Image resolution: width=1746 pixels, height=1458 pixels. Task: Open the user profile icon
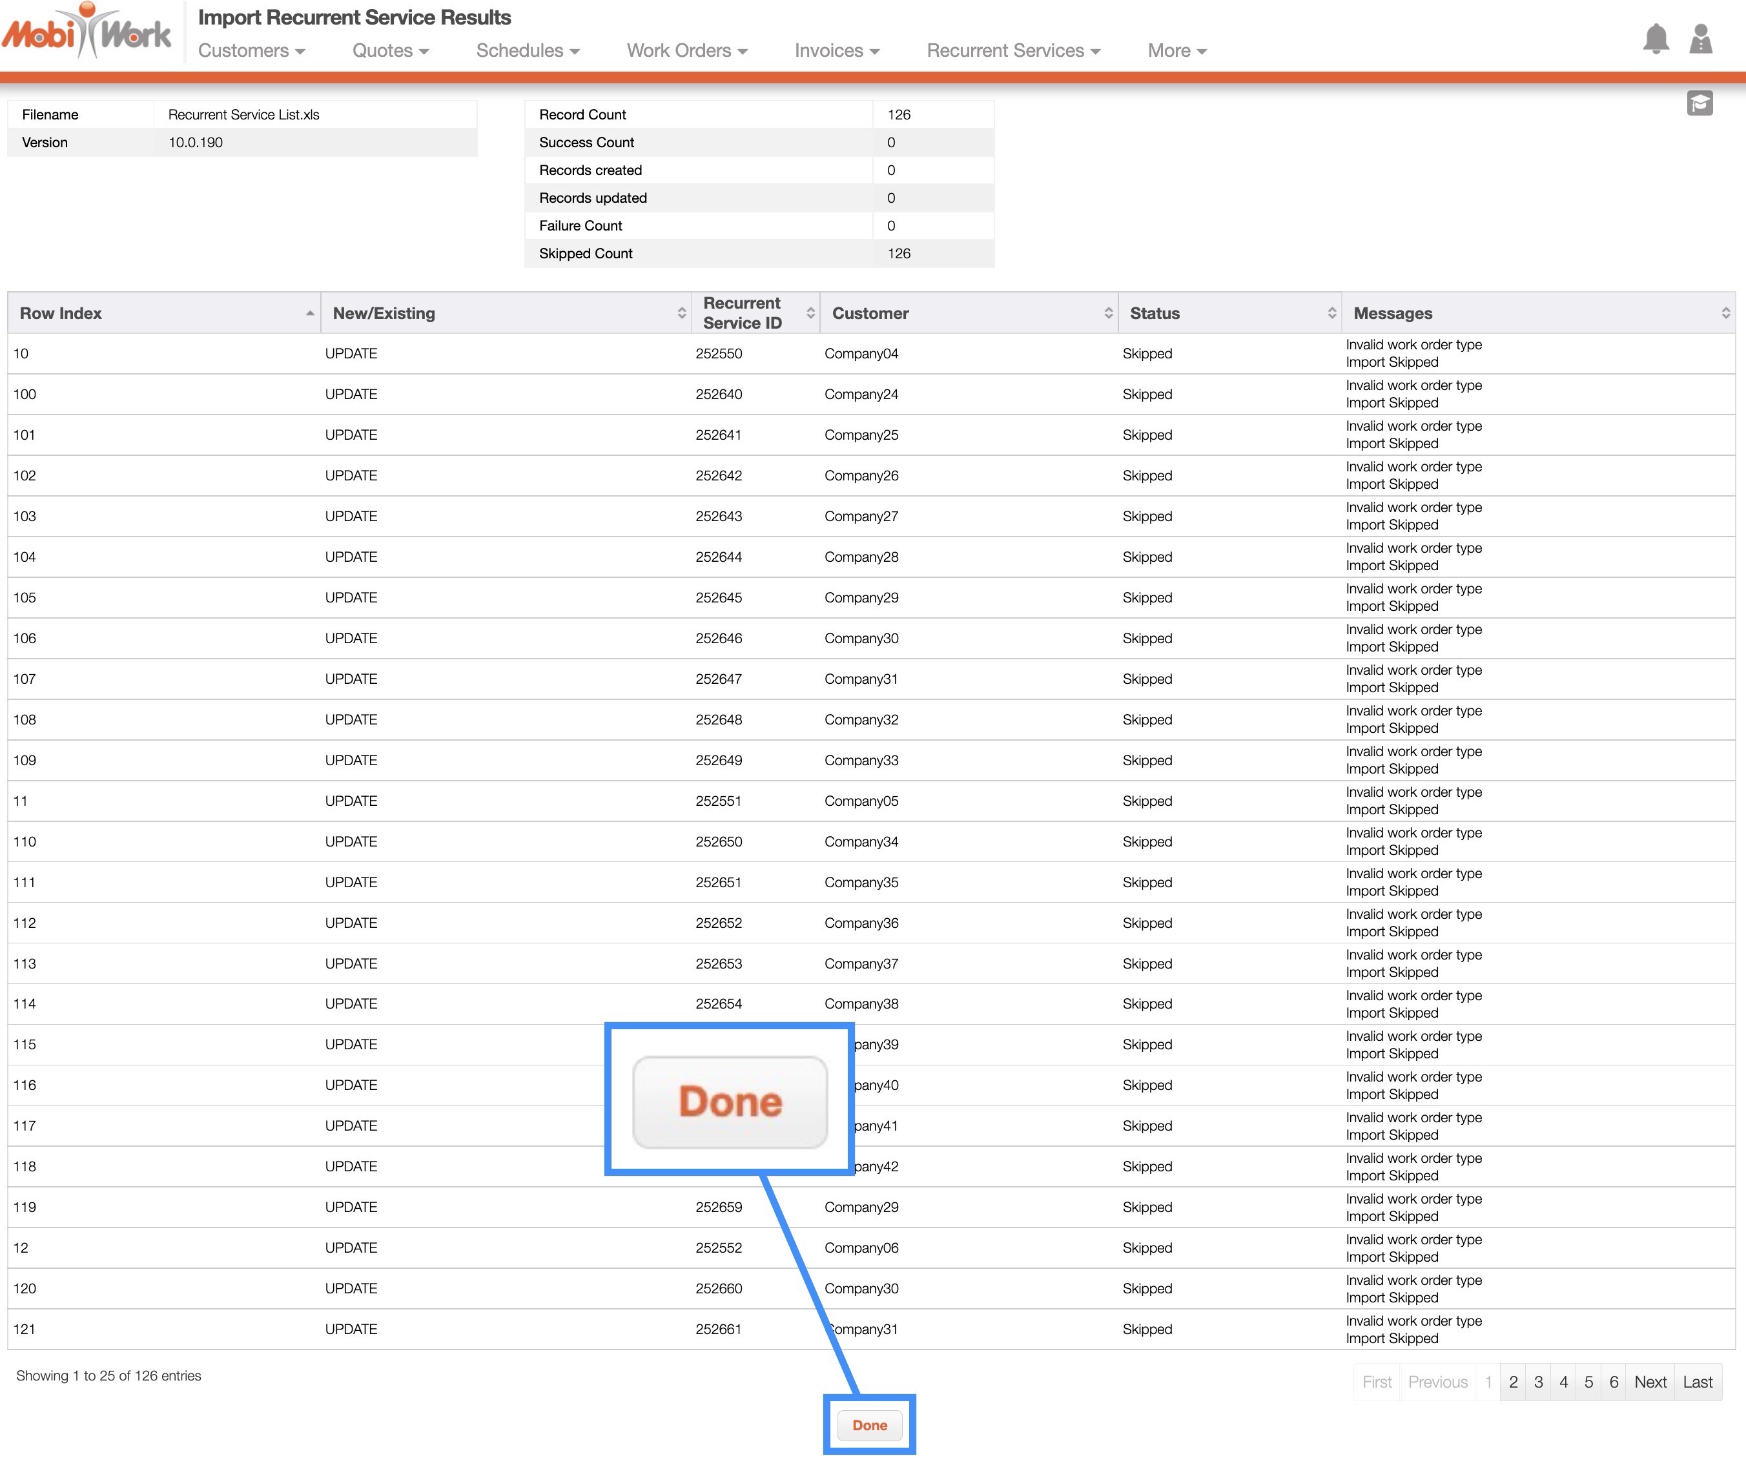point(1700,39)
